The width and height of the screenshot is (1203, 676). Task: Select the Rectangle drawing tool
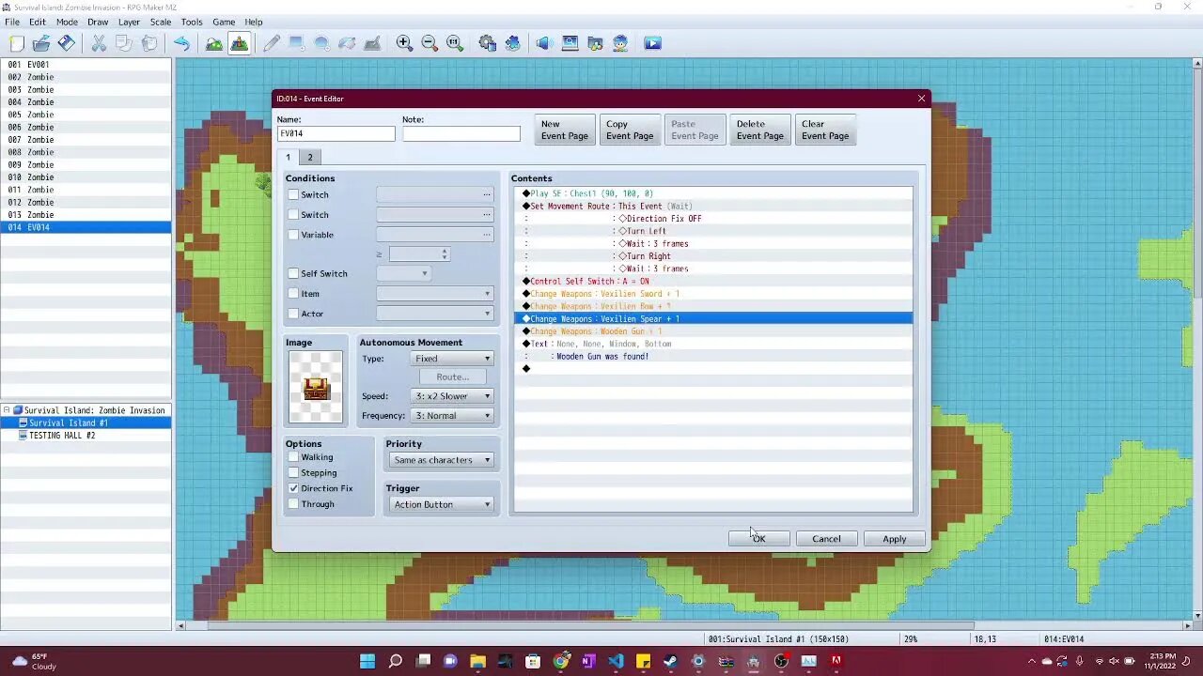(x=296, y=43)
